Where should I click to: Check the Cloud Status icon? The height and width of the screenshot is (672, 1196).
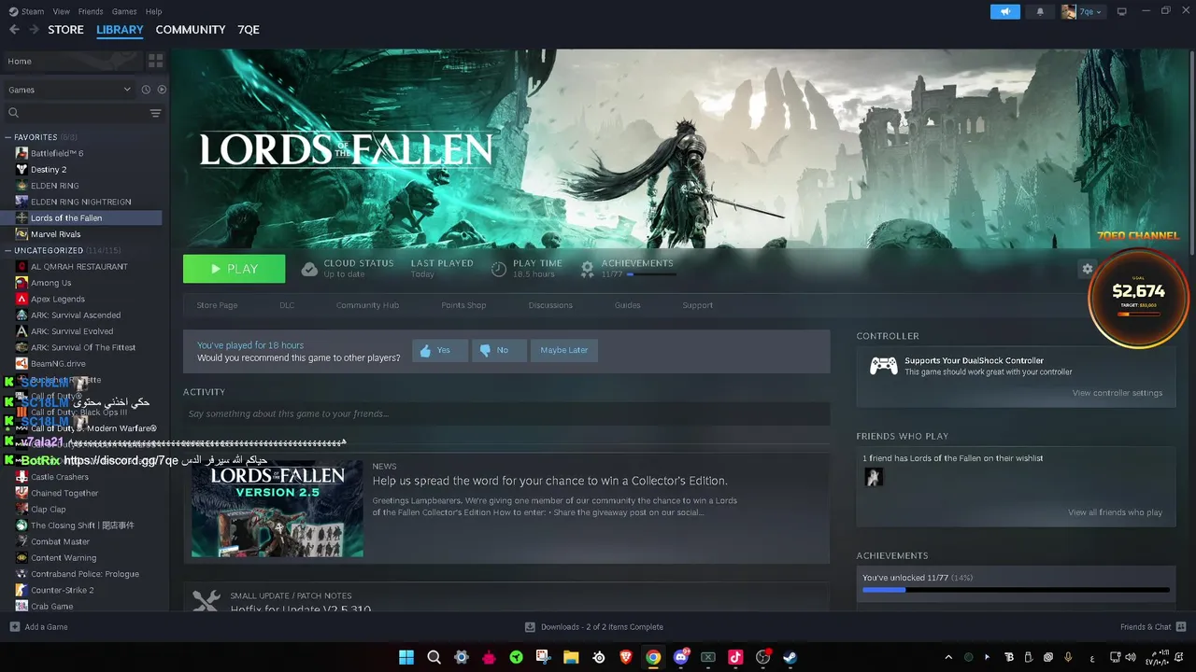tap(309, 269)
